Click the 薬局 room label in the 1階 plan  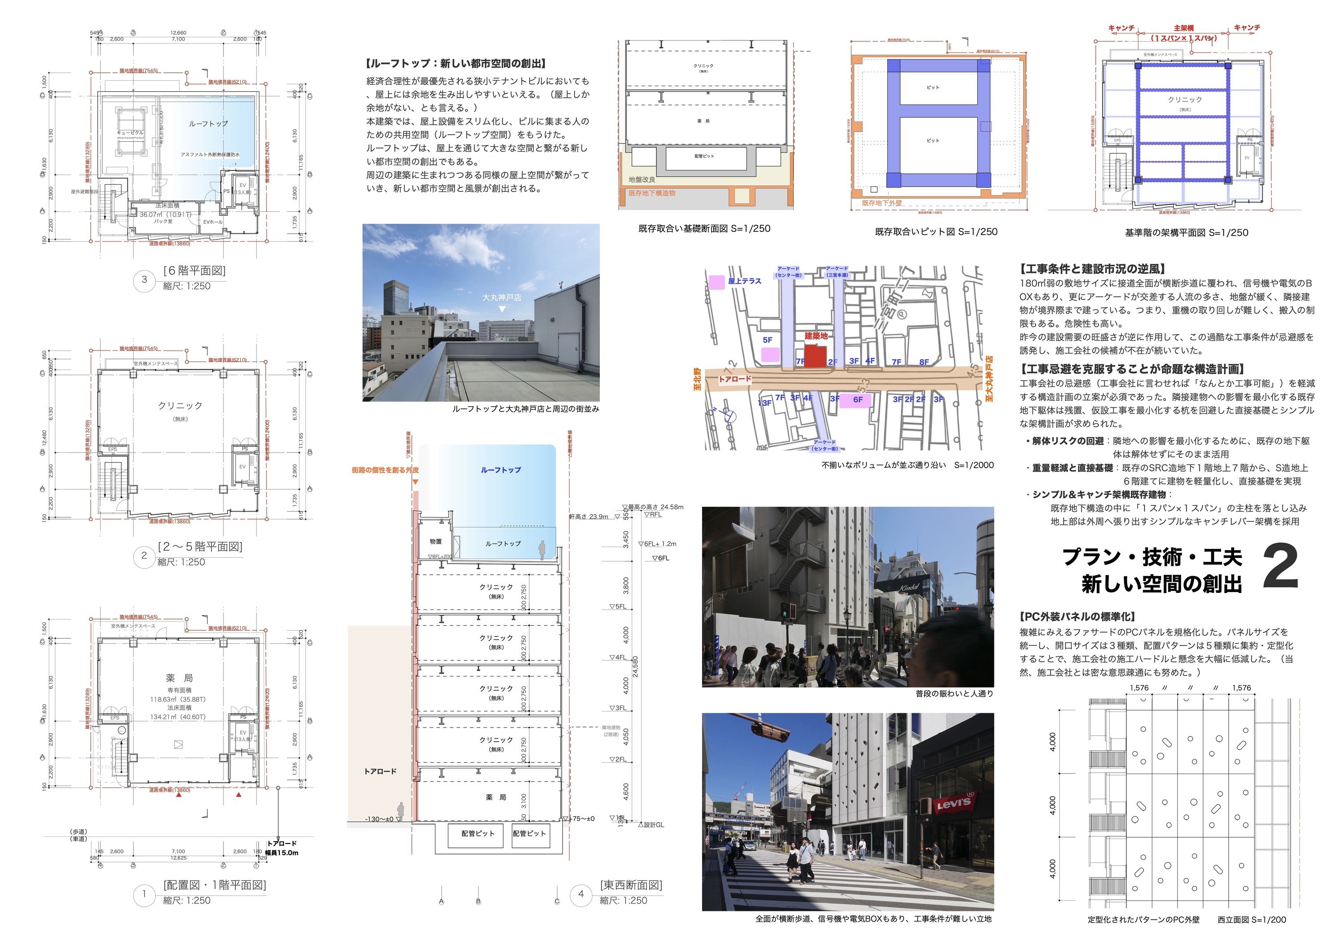[x=179, y=677]
